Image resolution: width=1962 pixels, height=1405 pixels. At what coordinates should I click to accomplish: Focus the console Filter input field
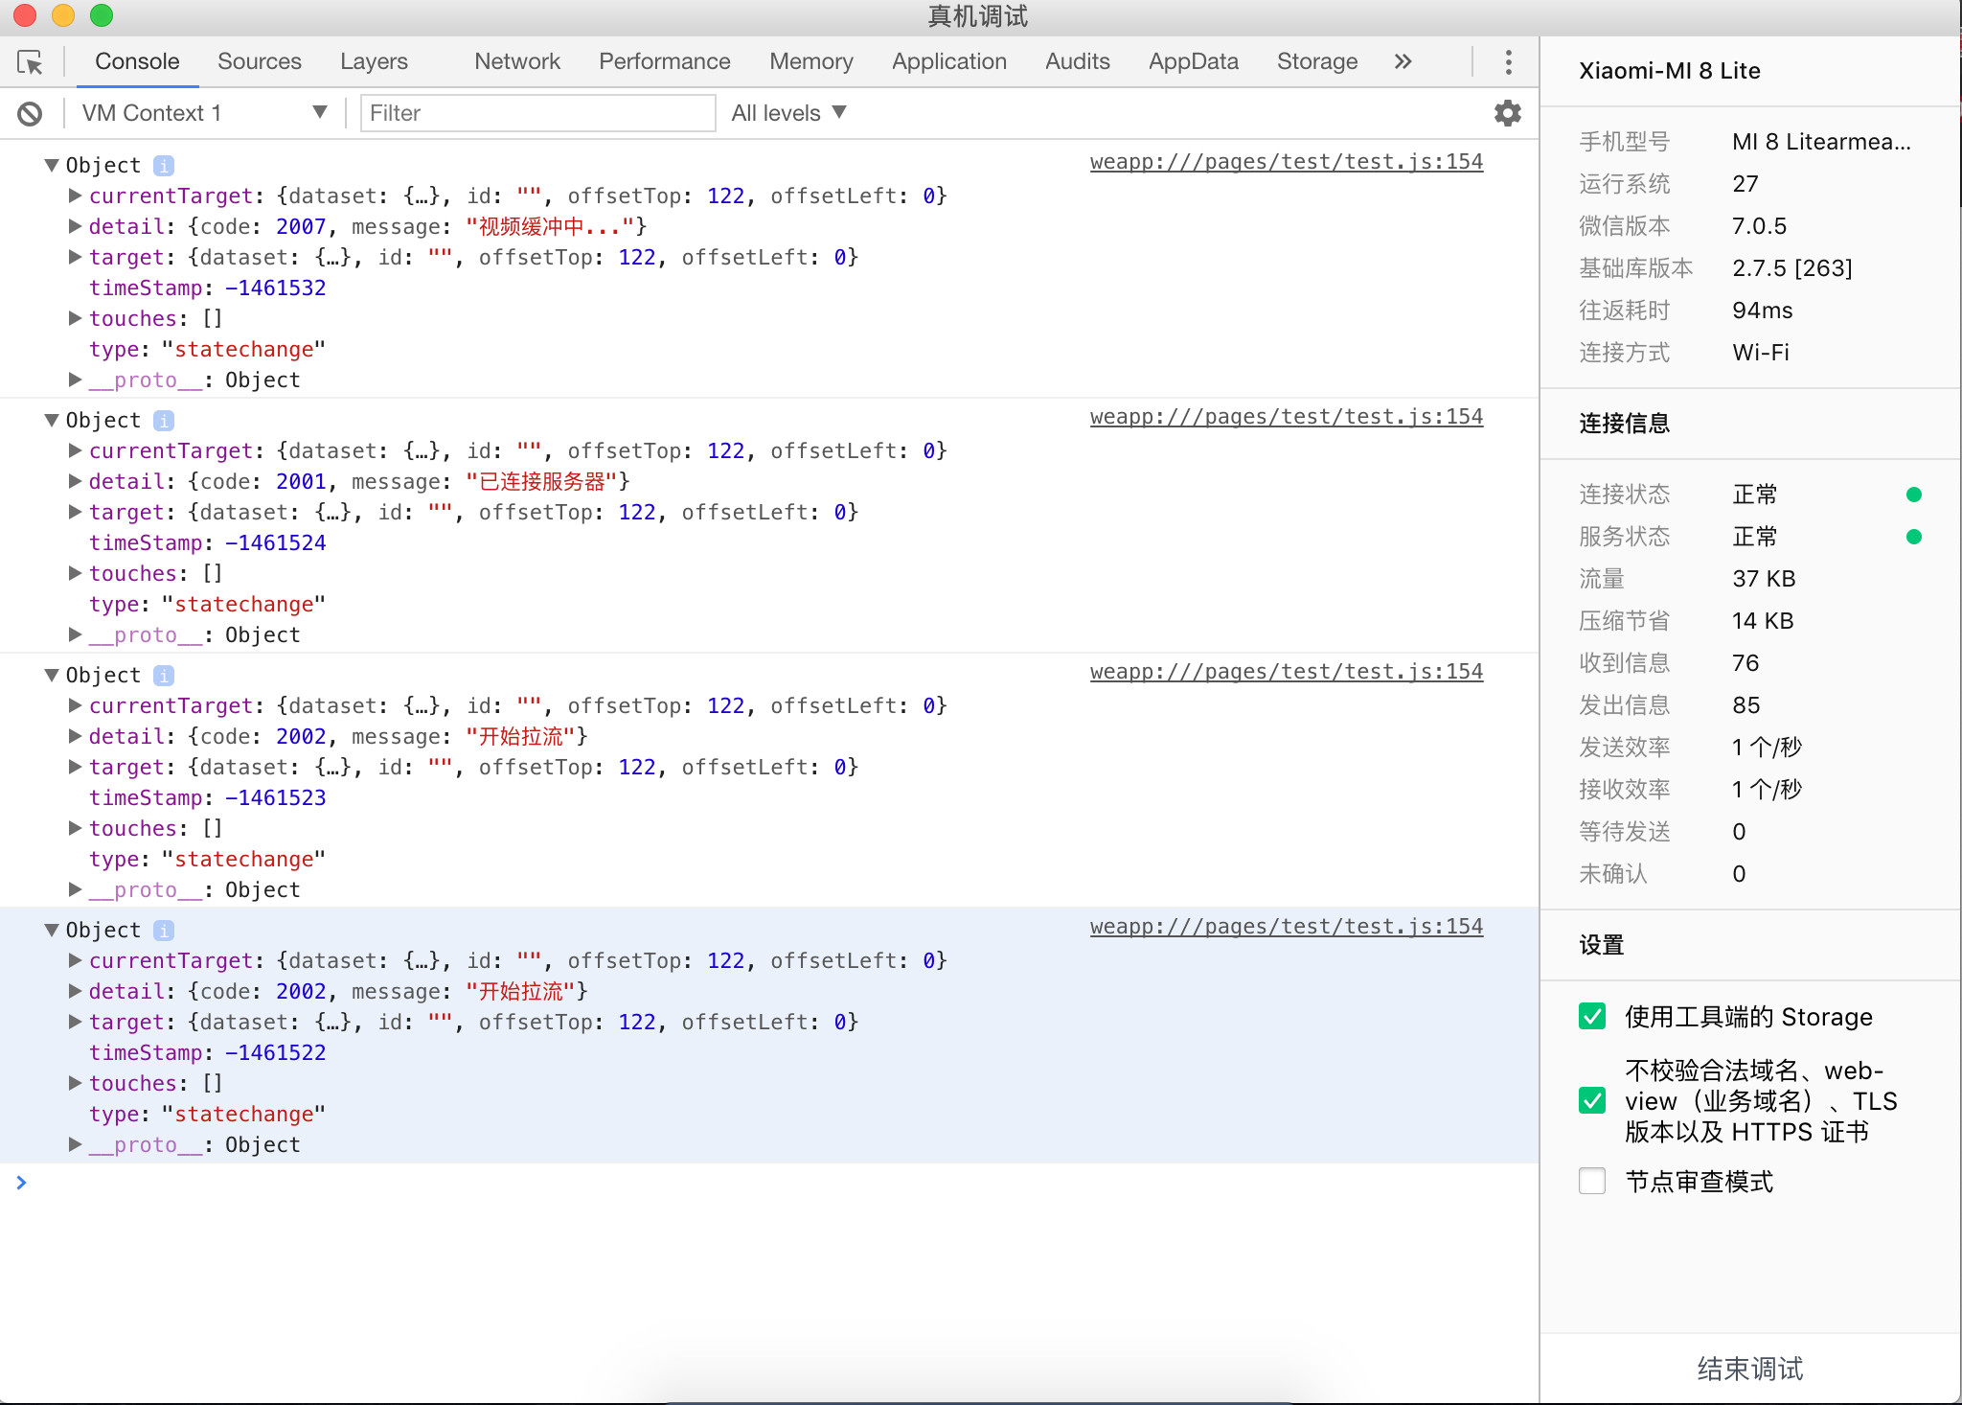537,113
